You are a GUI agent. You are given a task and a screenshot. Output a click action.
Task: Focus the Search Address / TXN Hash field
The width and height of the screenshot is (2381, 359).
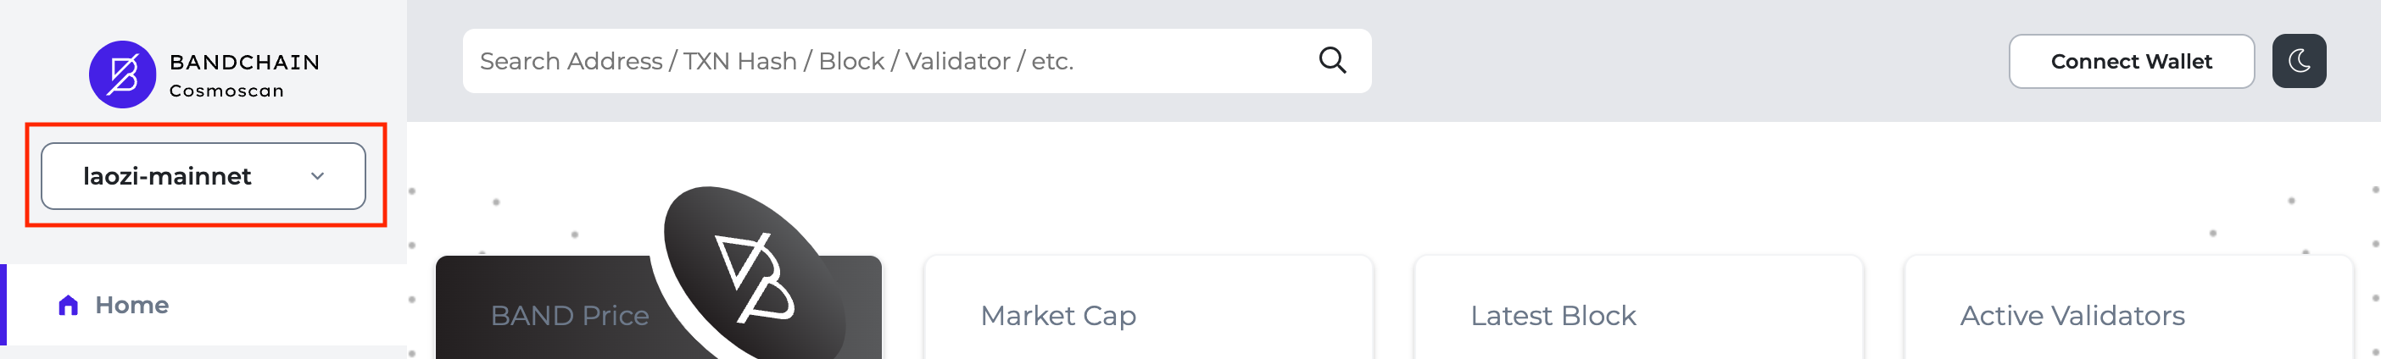[x=917, y=61]
